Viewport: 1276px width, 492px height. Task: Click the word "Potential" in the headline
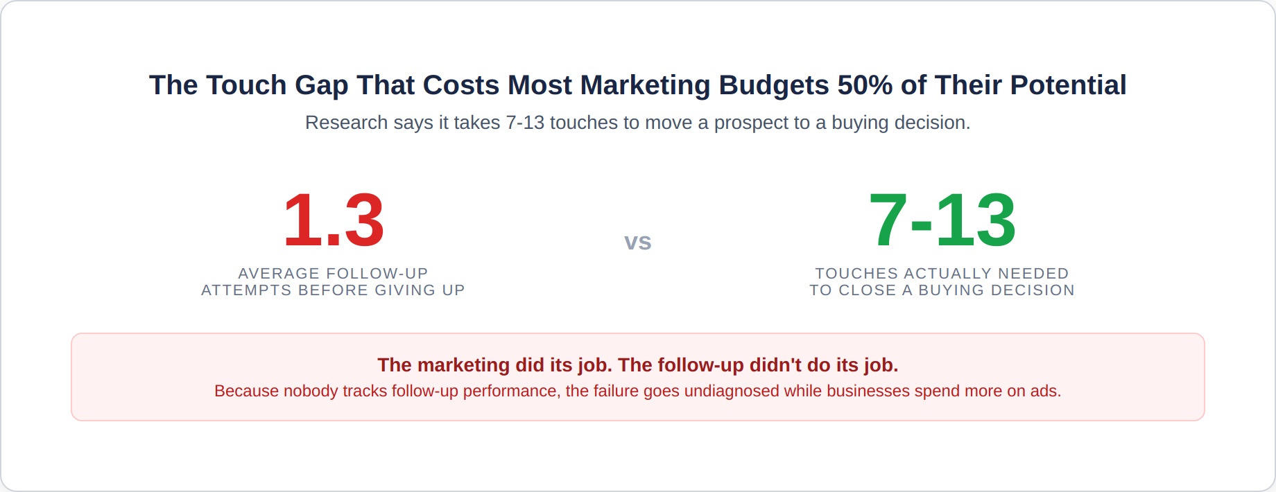1068,85
